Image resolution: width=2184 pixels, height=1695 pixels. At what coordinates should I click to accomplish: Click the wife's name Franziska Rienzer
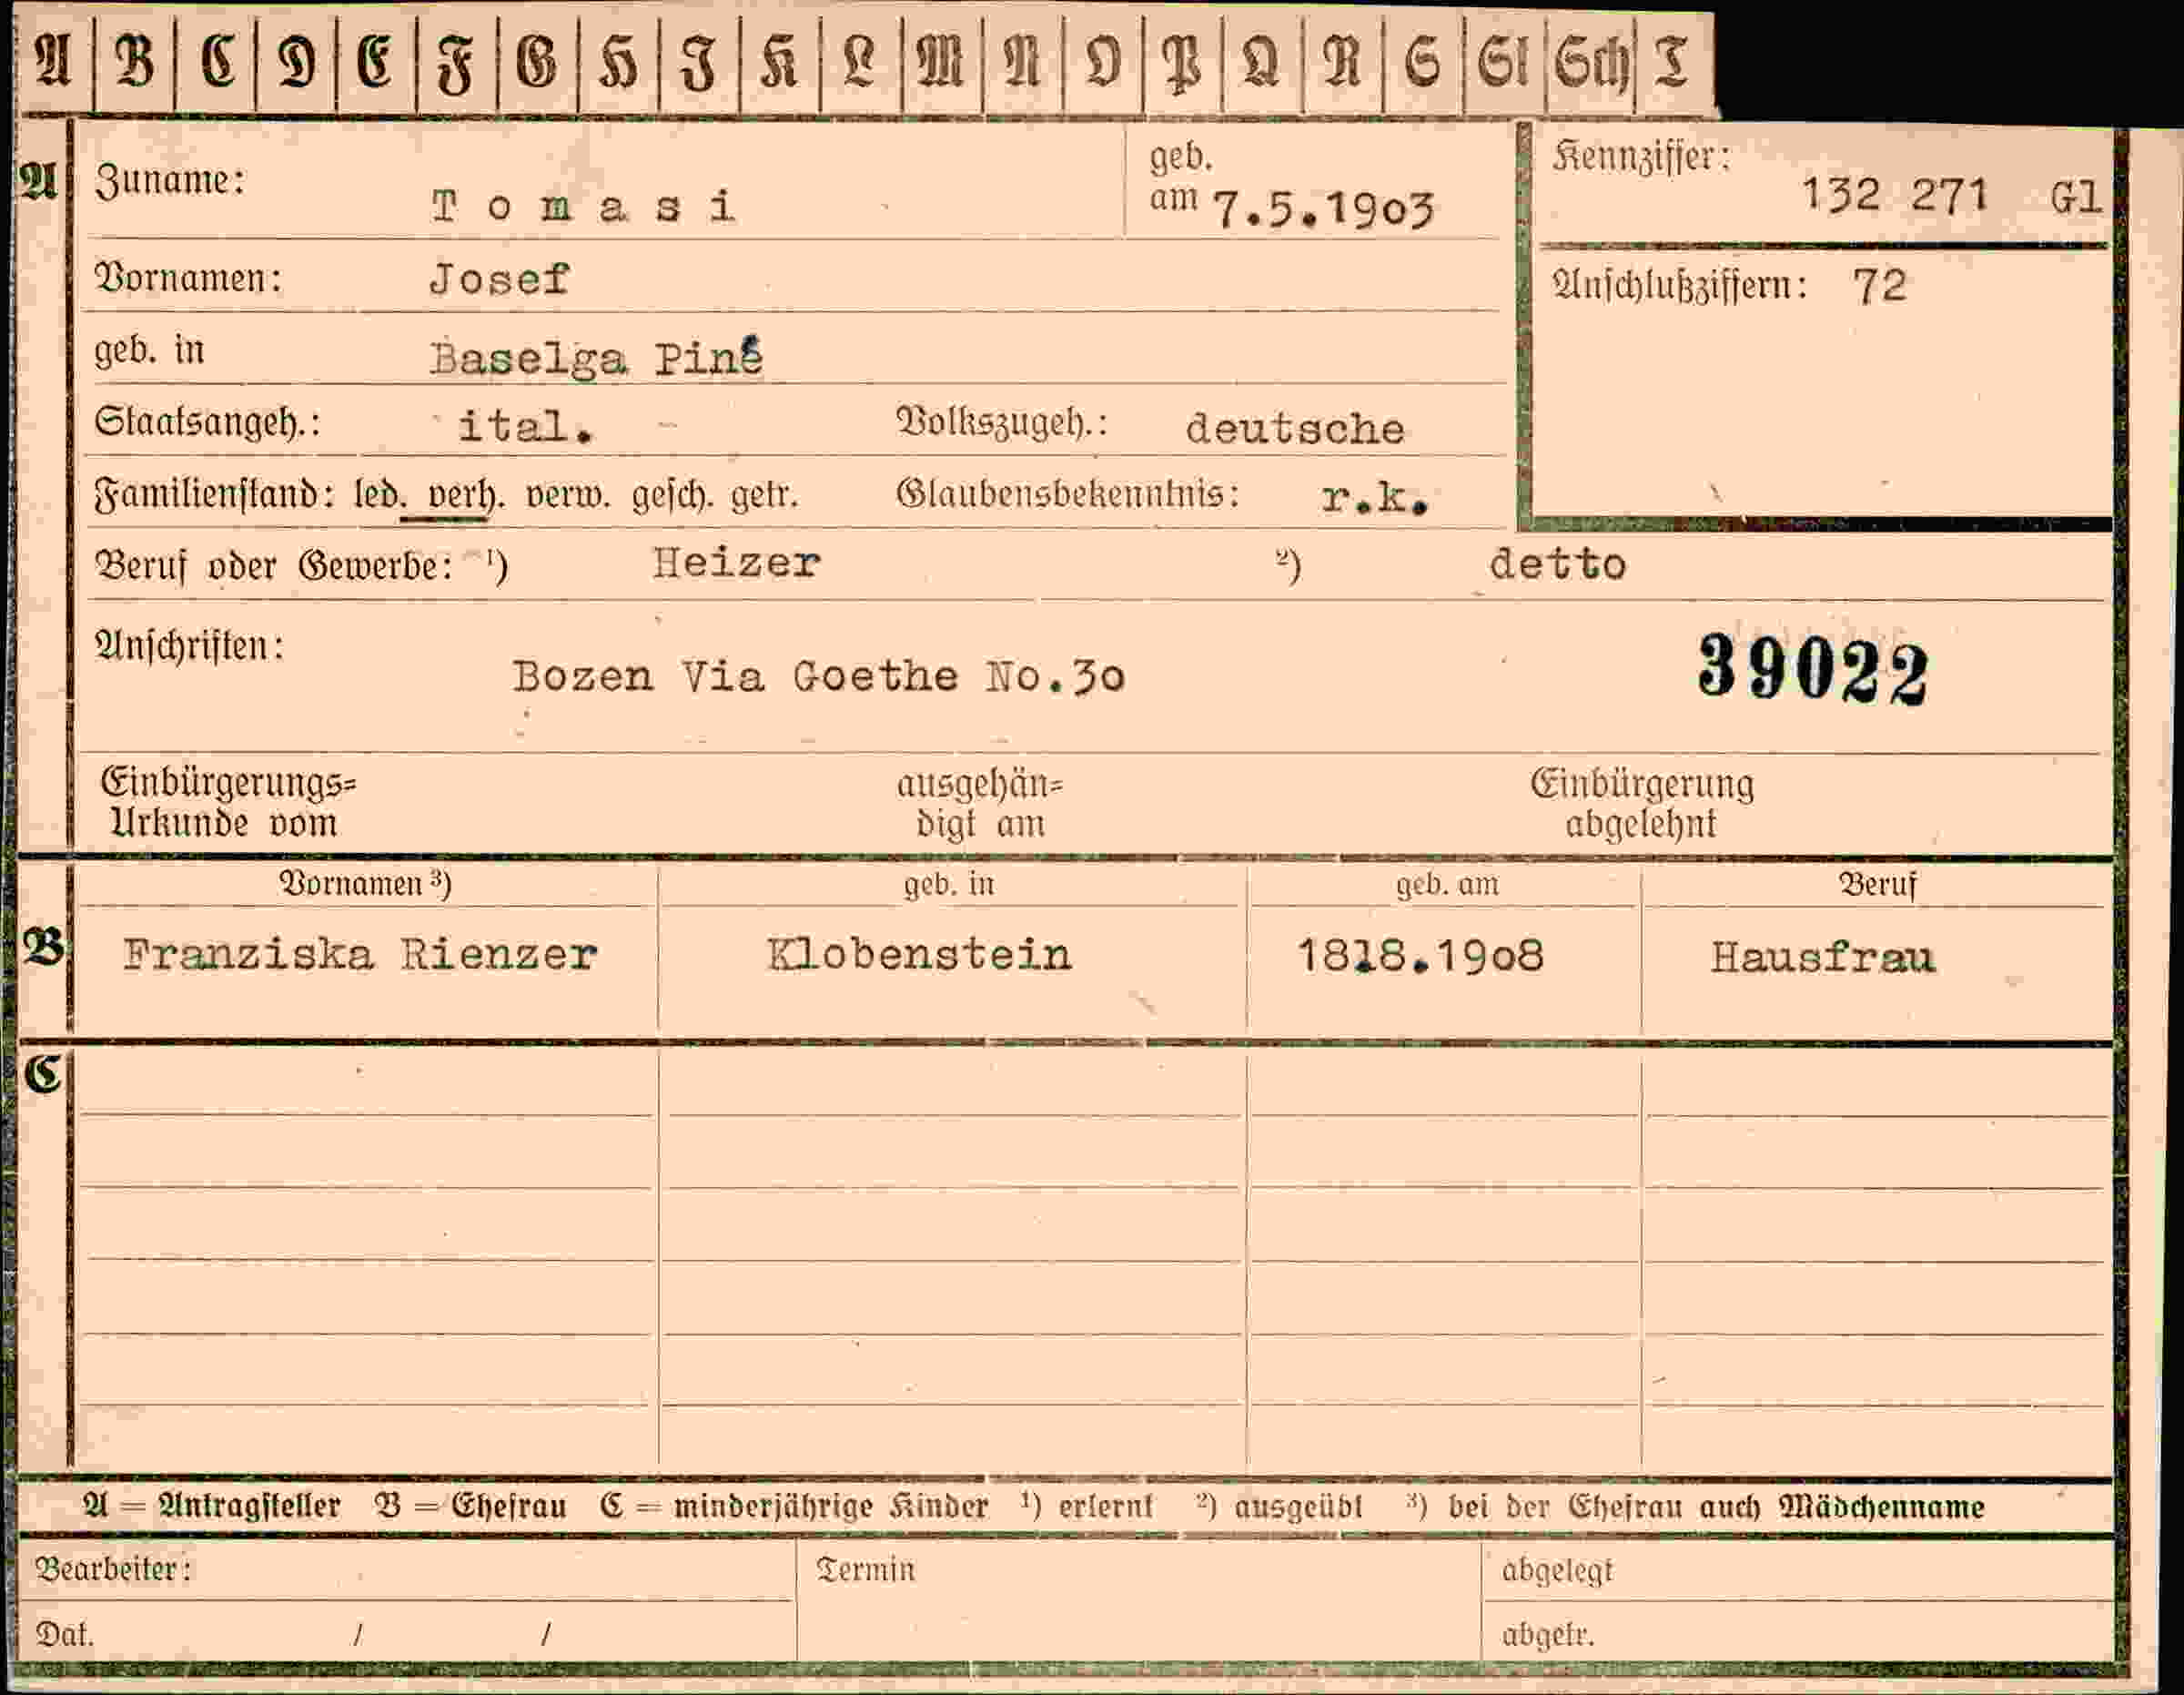tap(360, 955)
